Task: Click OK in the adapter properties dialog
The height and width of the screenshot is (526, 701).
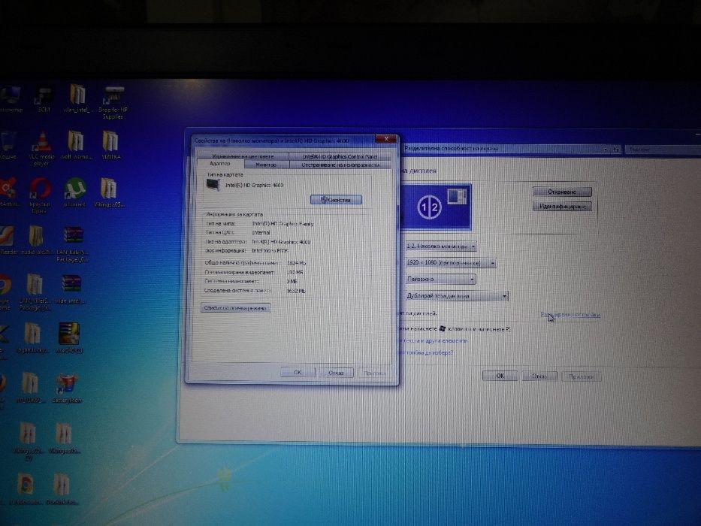Action: coord(298,372)
